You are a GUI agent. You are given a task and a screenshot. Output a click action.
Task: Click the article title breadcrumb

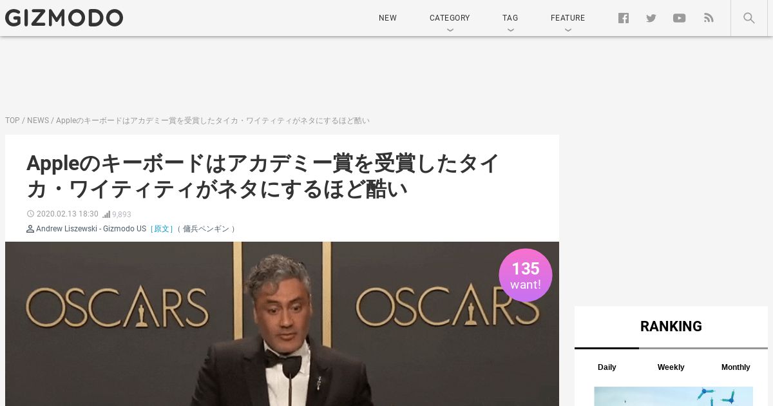coord(213,121)
